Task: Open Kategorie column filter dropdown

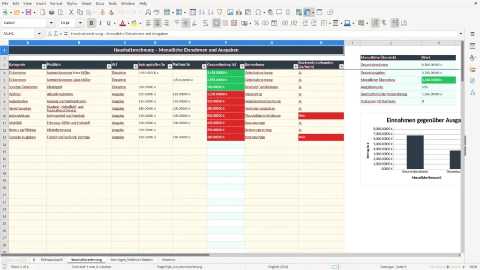Action: coord(44,67)
